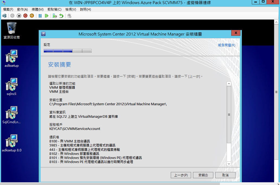280x185 pixels.
Task: Click the setup wizard title bar icon
Action: pyautogui.click(x=43, y=34)
